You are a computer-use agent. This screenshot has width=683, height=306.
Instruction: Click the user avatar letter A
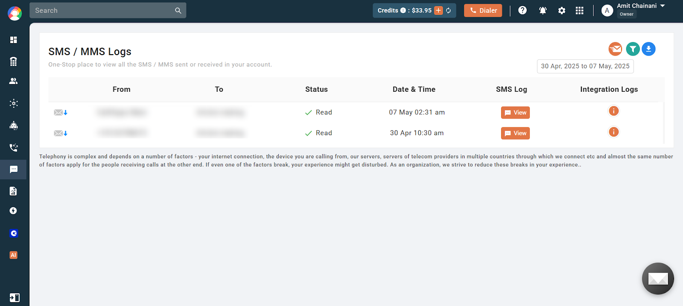pyautogui.click(x=607, y=11)
